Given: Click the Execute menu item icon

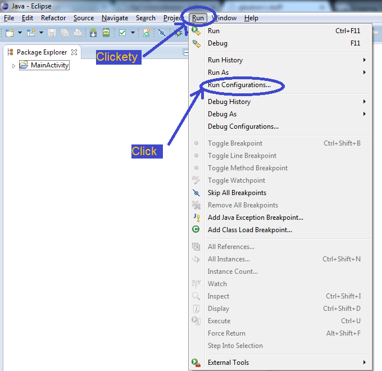Looking at the screenshot, I should coord(196,321).
